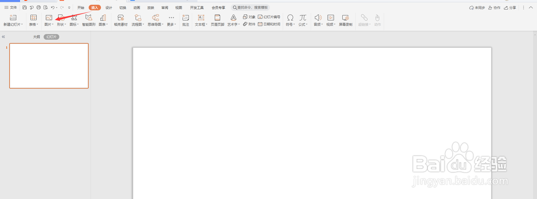Click the 公式 pi formula icon
This screenshot has height=199, width=537.
(303, 18)
